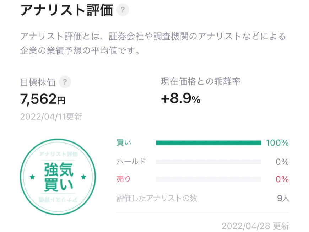Click the right star on rating badge
This screenshot has height=232, width=309.
click(x=83, y=177)
